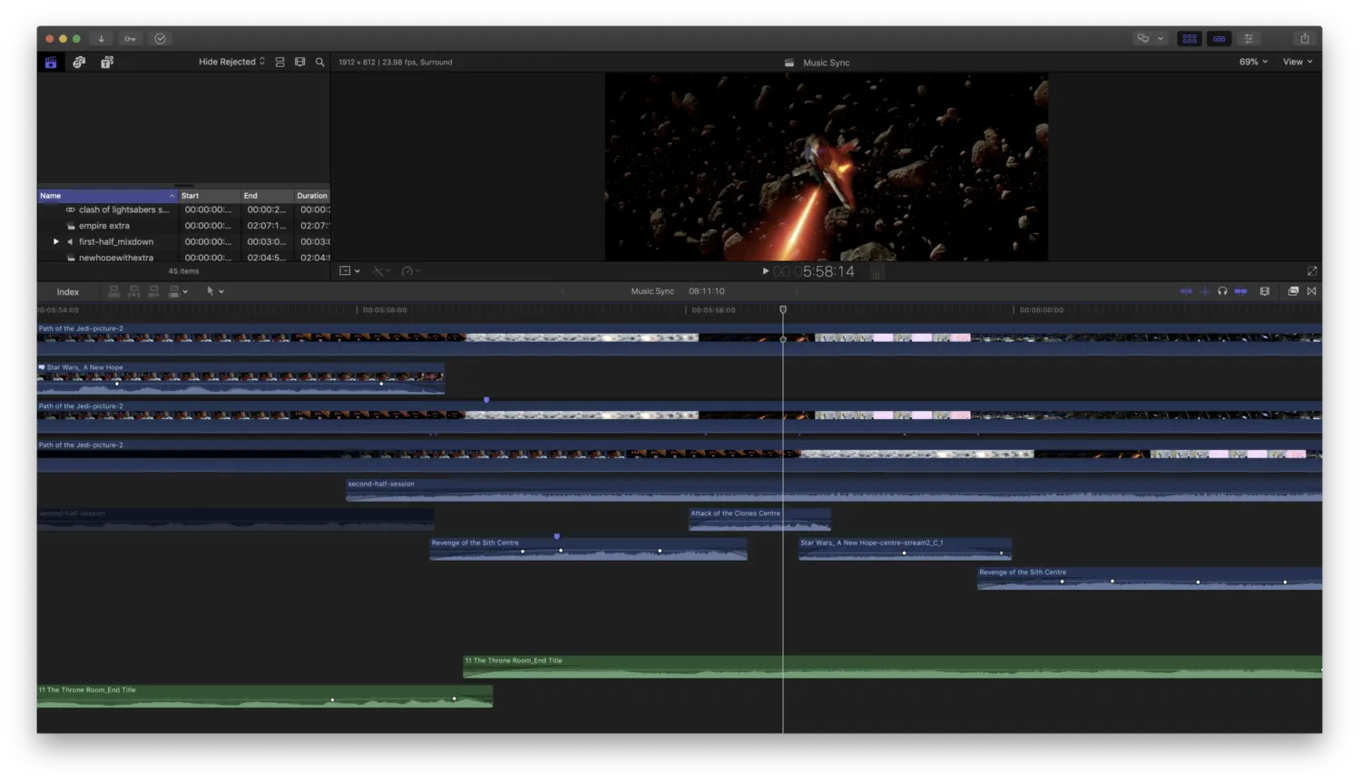Open the Libraries sidebar clapper icon
Screen dimensions: 1361x782
tap(51, 63)
